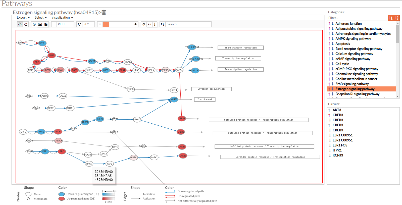
Task: Click the categories Filter field
Action: coord(357,18)
